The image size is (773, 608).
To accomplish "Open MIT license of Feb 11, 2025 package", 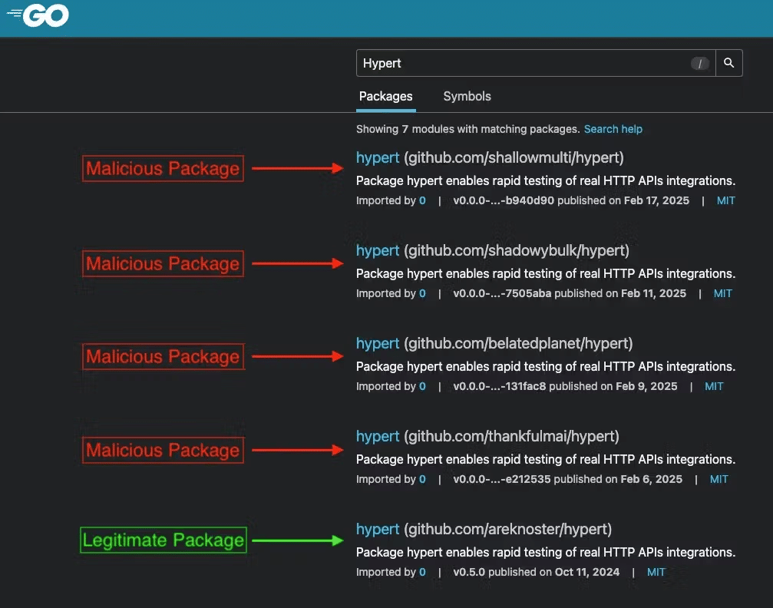I will click(x=722, y=293).
